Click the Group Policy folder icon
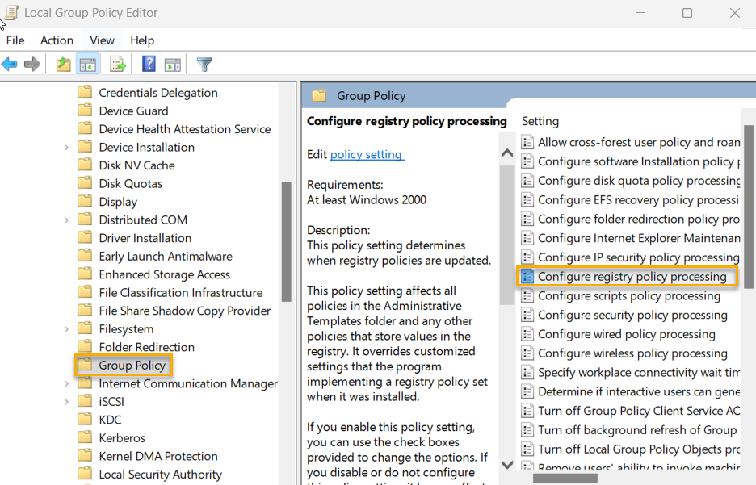This screenshot has height=485, width=756. tap(86, 365)
